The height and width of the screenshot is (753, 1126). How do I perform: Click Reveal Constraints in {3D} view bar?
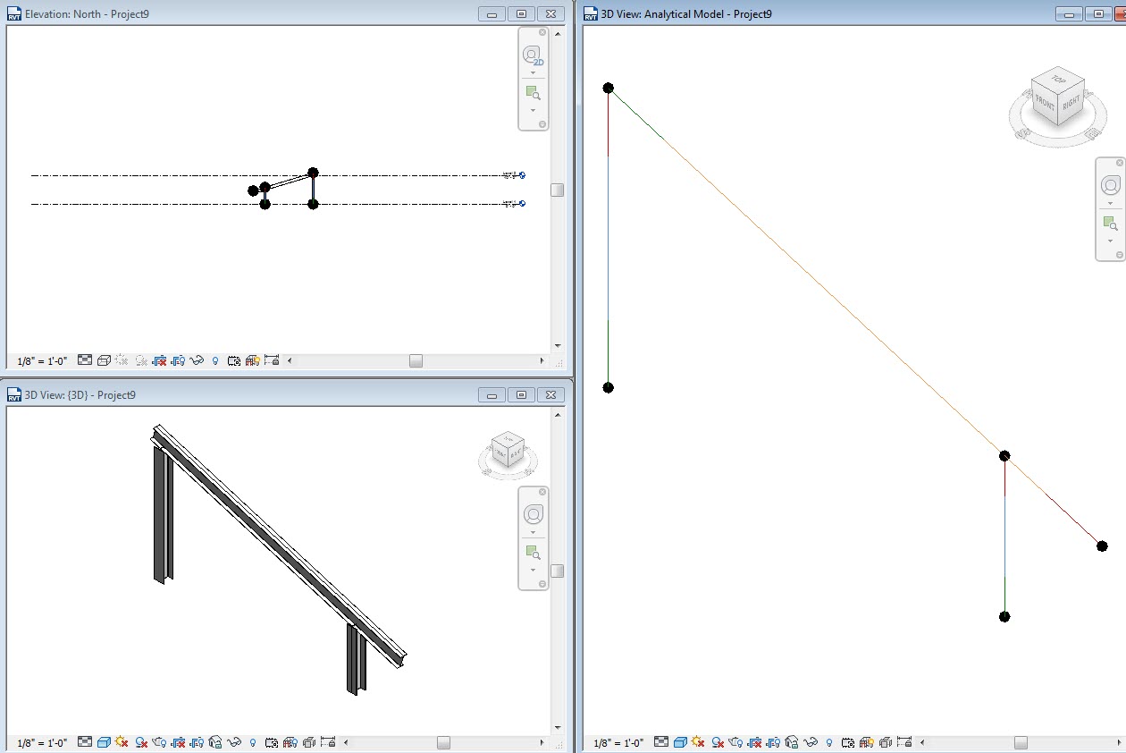tap(328, 742)
